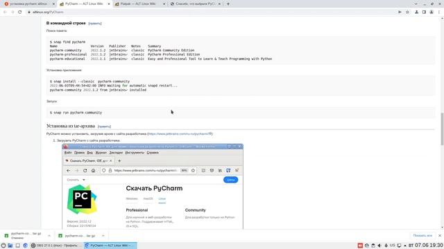Open the volume tray icon
This screenshot has width=444, height=249.
(x=379, y=246)
